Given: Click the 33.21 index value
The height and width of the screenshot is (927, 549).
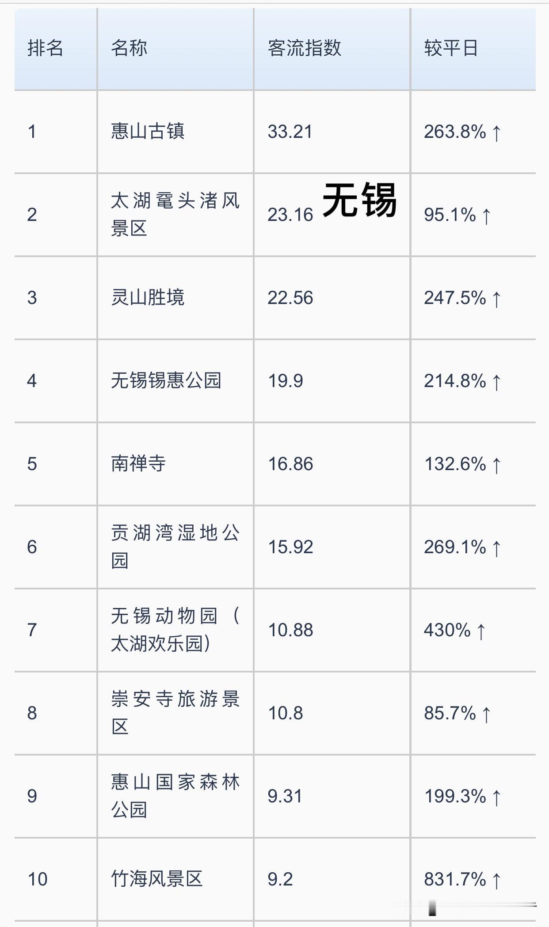Looking at the screenshot, I should click(290, 132).
